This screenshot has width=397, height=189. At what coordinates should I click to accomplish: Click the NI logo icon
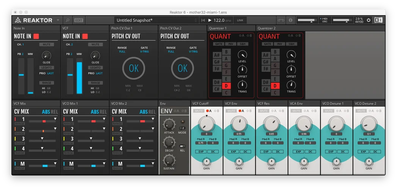(x=379, y=20)
